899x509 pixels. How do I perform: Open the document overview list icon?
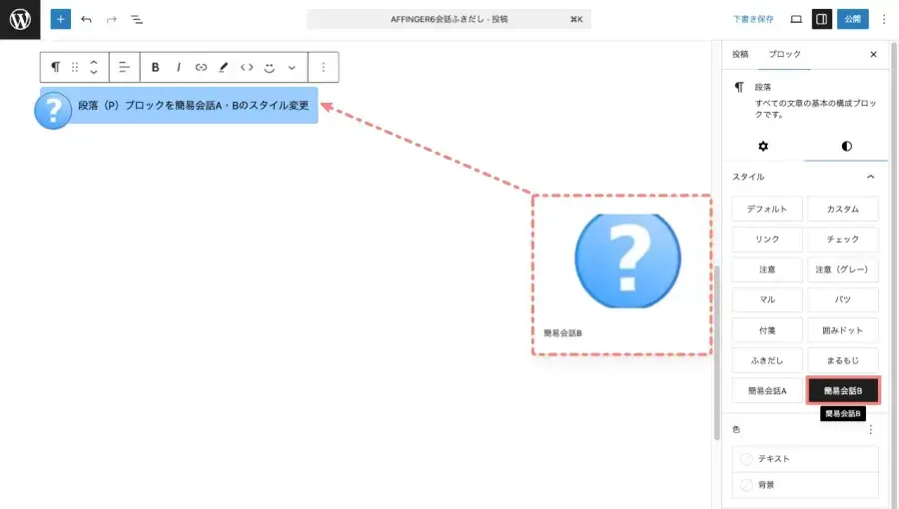click(x=137, y=20)
